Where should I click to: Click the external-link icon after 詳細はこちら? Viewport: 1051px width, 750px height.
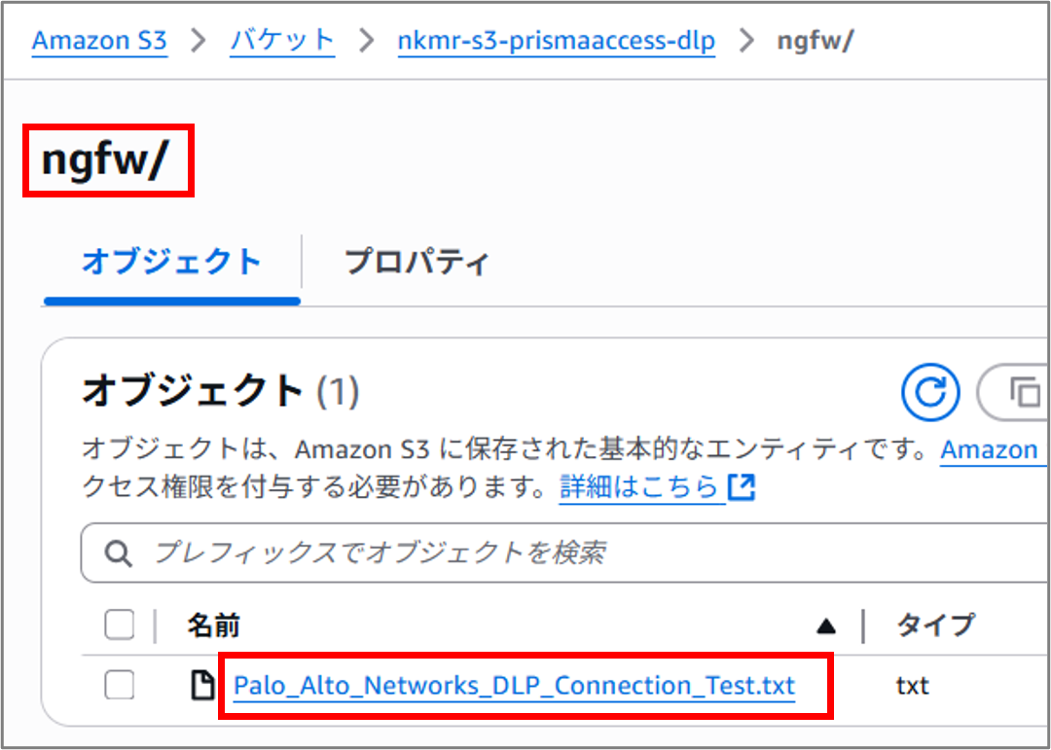(x=742, y=487)
